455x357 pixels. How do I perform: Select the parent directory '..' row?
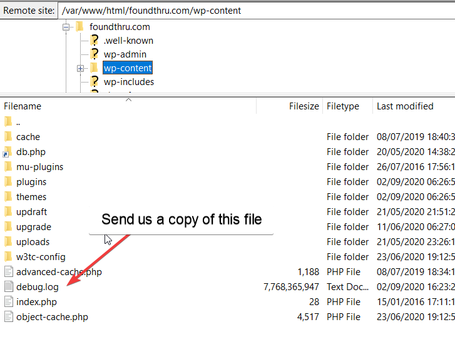click(228, 122)
